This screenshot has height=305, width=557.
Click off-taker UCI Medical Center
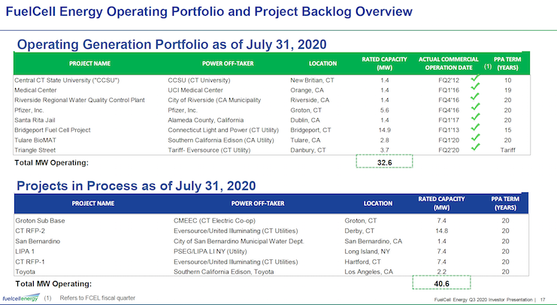coord(195,90)
